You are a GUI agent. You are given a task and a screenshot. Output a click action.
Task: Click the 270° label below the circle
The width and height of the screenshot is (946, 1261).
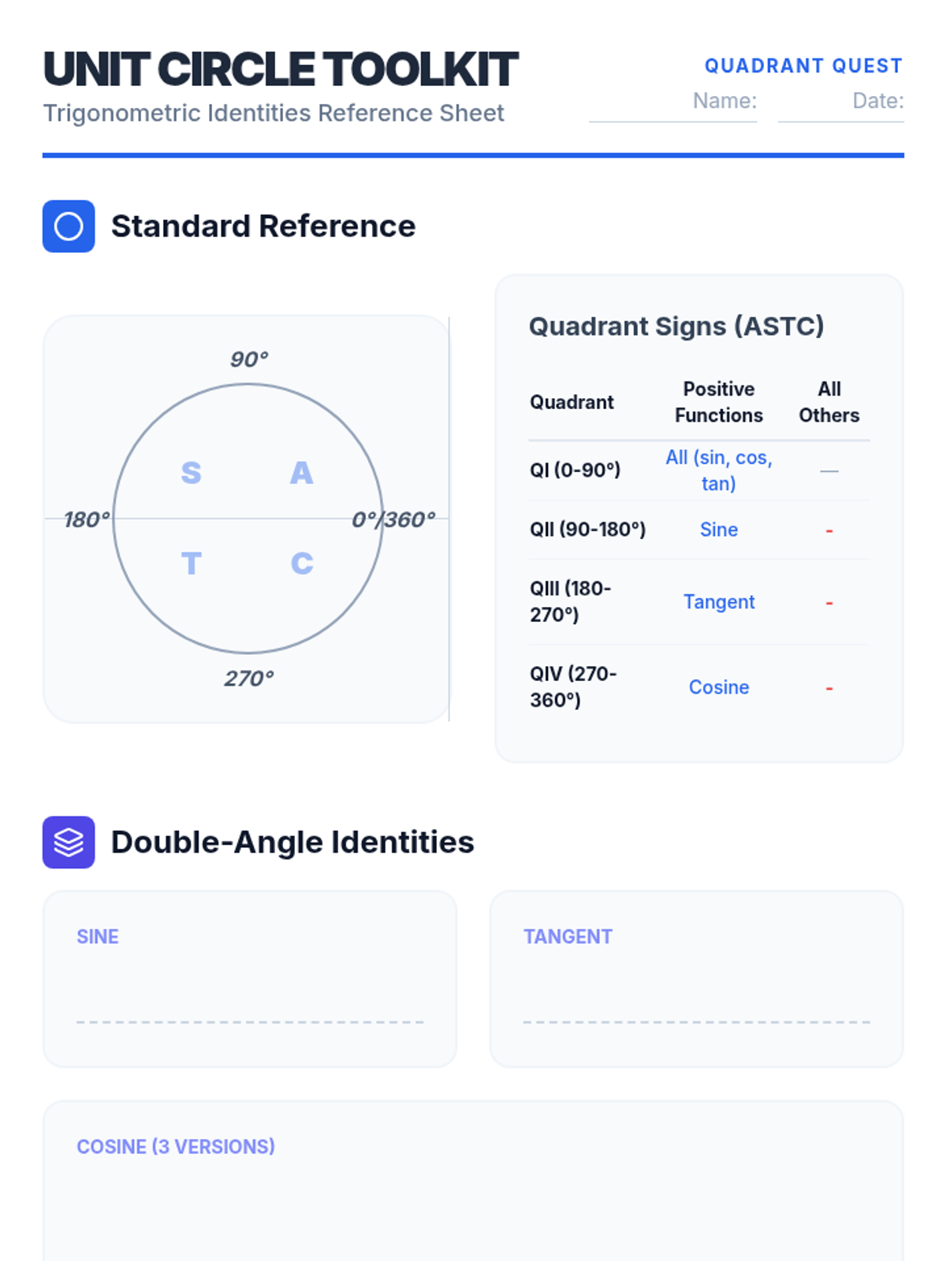click(x=249, y=679)
